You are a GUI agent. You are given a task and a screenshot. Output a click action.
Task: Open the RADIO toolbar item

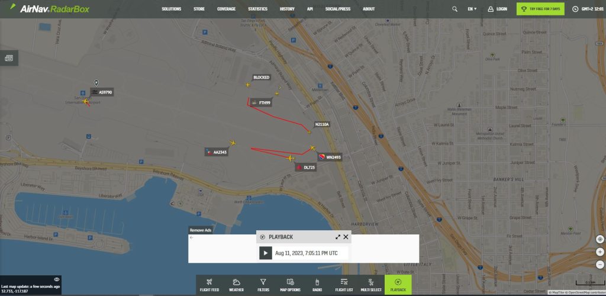[317, 285]
